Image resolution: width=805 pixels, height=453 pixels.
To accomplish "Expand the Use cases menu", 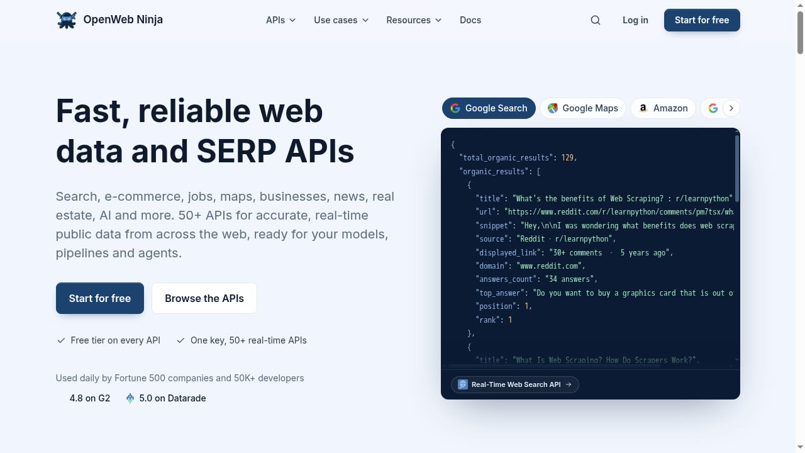I will click(341, 20).
